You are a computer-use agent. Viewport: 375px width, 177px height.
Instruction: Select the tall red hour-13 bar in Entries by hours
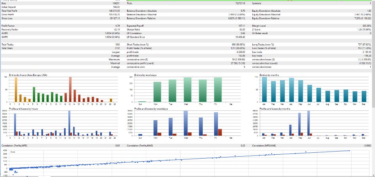70,89
